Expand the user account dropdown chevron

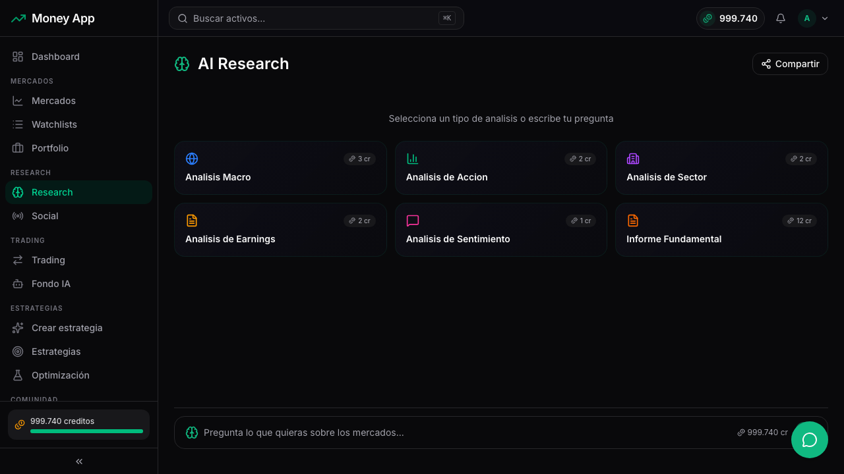[x=824, y=18]
